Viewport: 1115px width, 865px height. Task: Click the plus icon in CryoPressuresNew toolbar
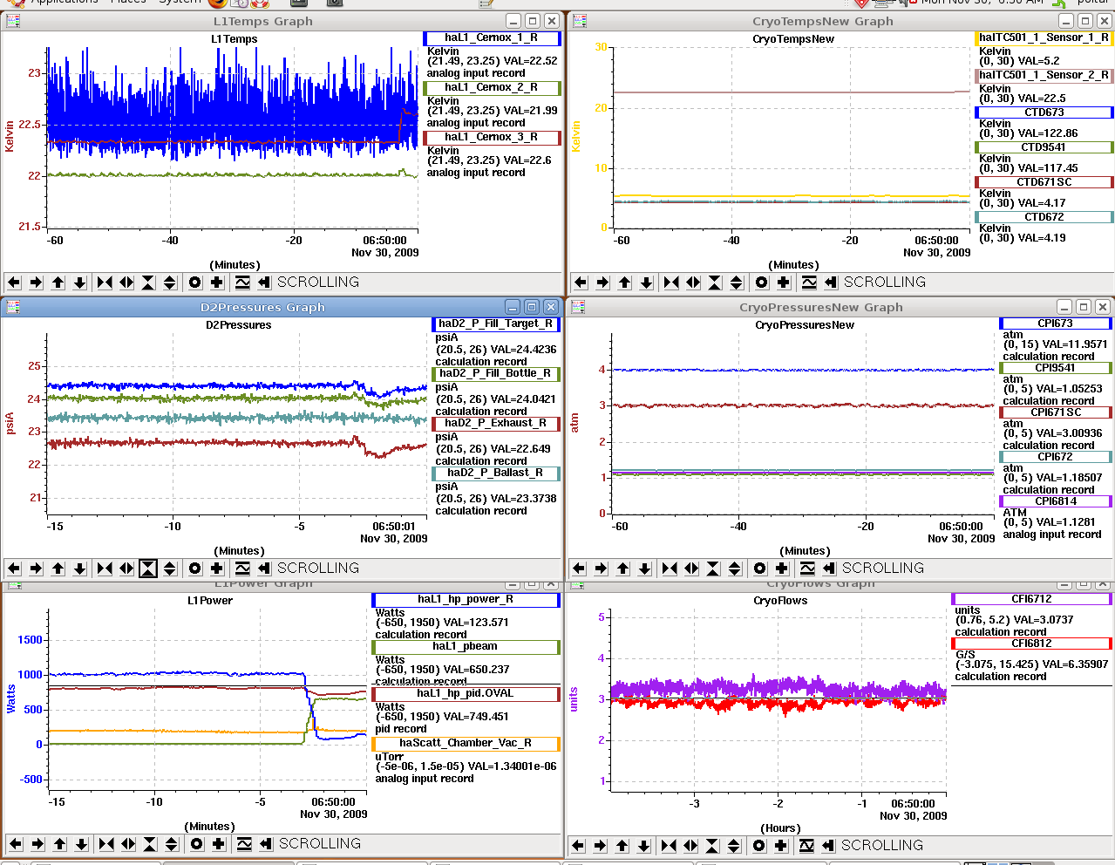782,569
